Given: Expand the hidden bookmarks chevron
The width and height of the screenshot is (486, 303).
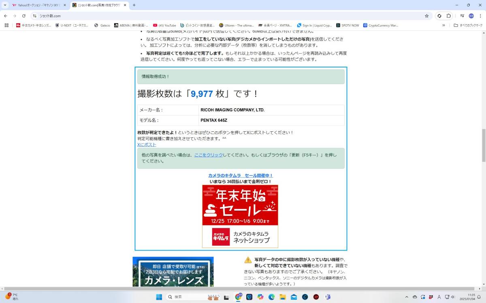Looking at the screenshot, I should (443, 25).
